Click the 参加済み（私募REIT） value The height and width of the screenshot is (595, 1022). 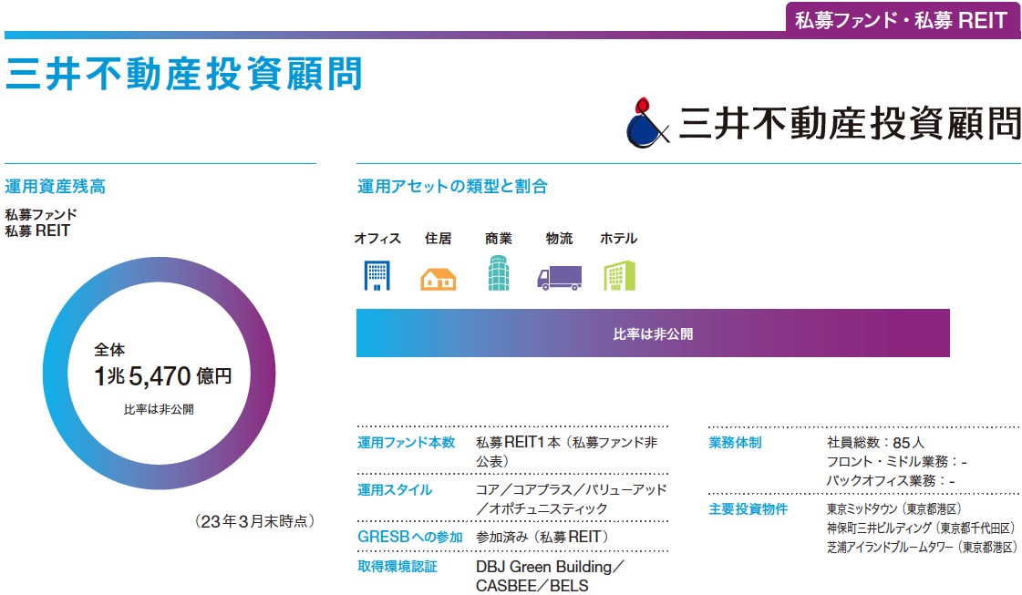point(542,537)
